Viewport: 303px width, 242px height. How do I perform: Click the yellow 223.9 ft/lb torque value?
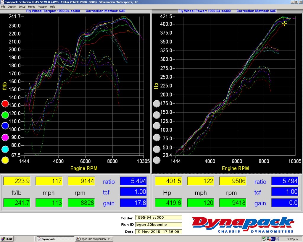(17, 181)
